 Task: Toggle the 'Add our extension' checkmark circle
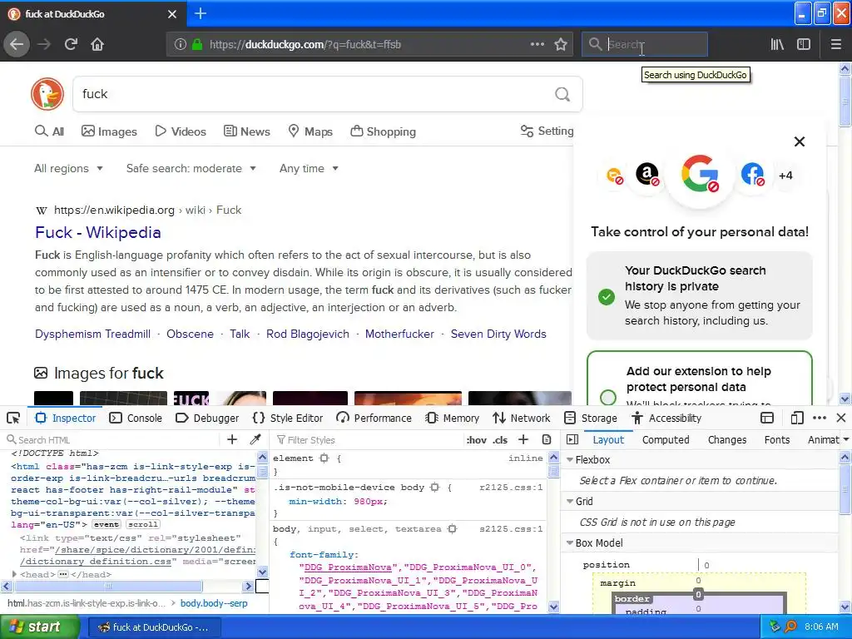(x=607, y=397)
